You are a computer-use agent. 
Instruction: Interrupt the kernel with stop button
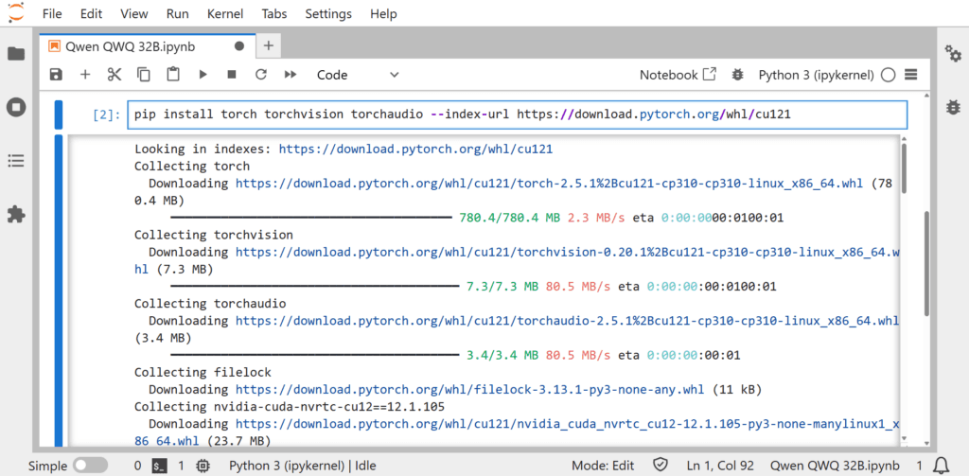click(232, 75)
